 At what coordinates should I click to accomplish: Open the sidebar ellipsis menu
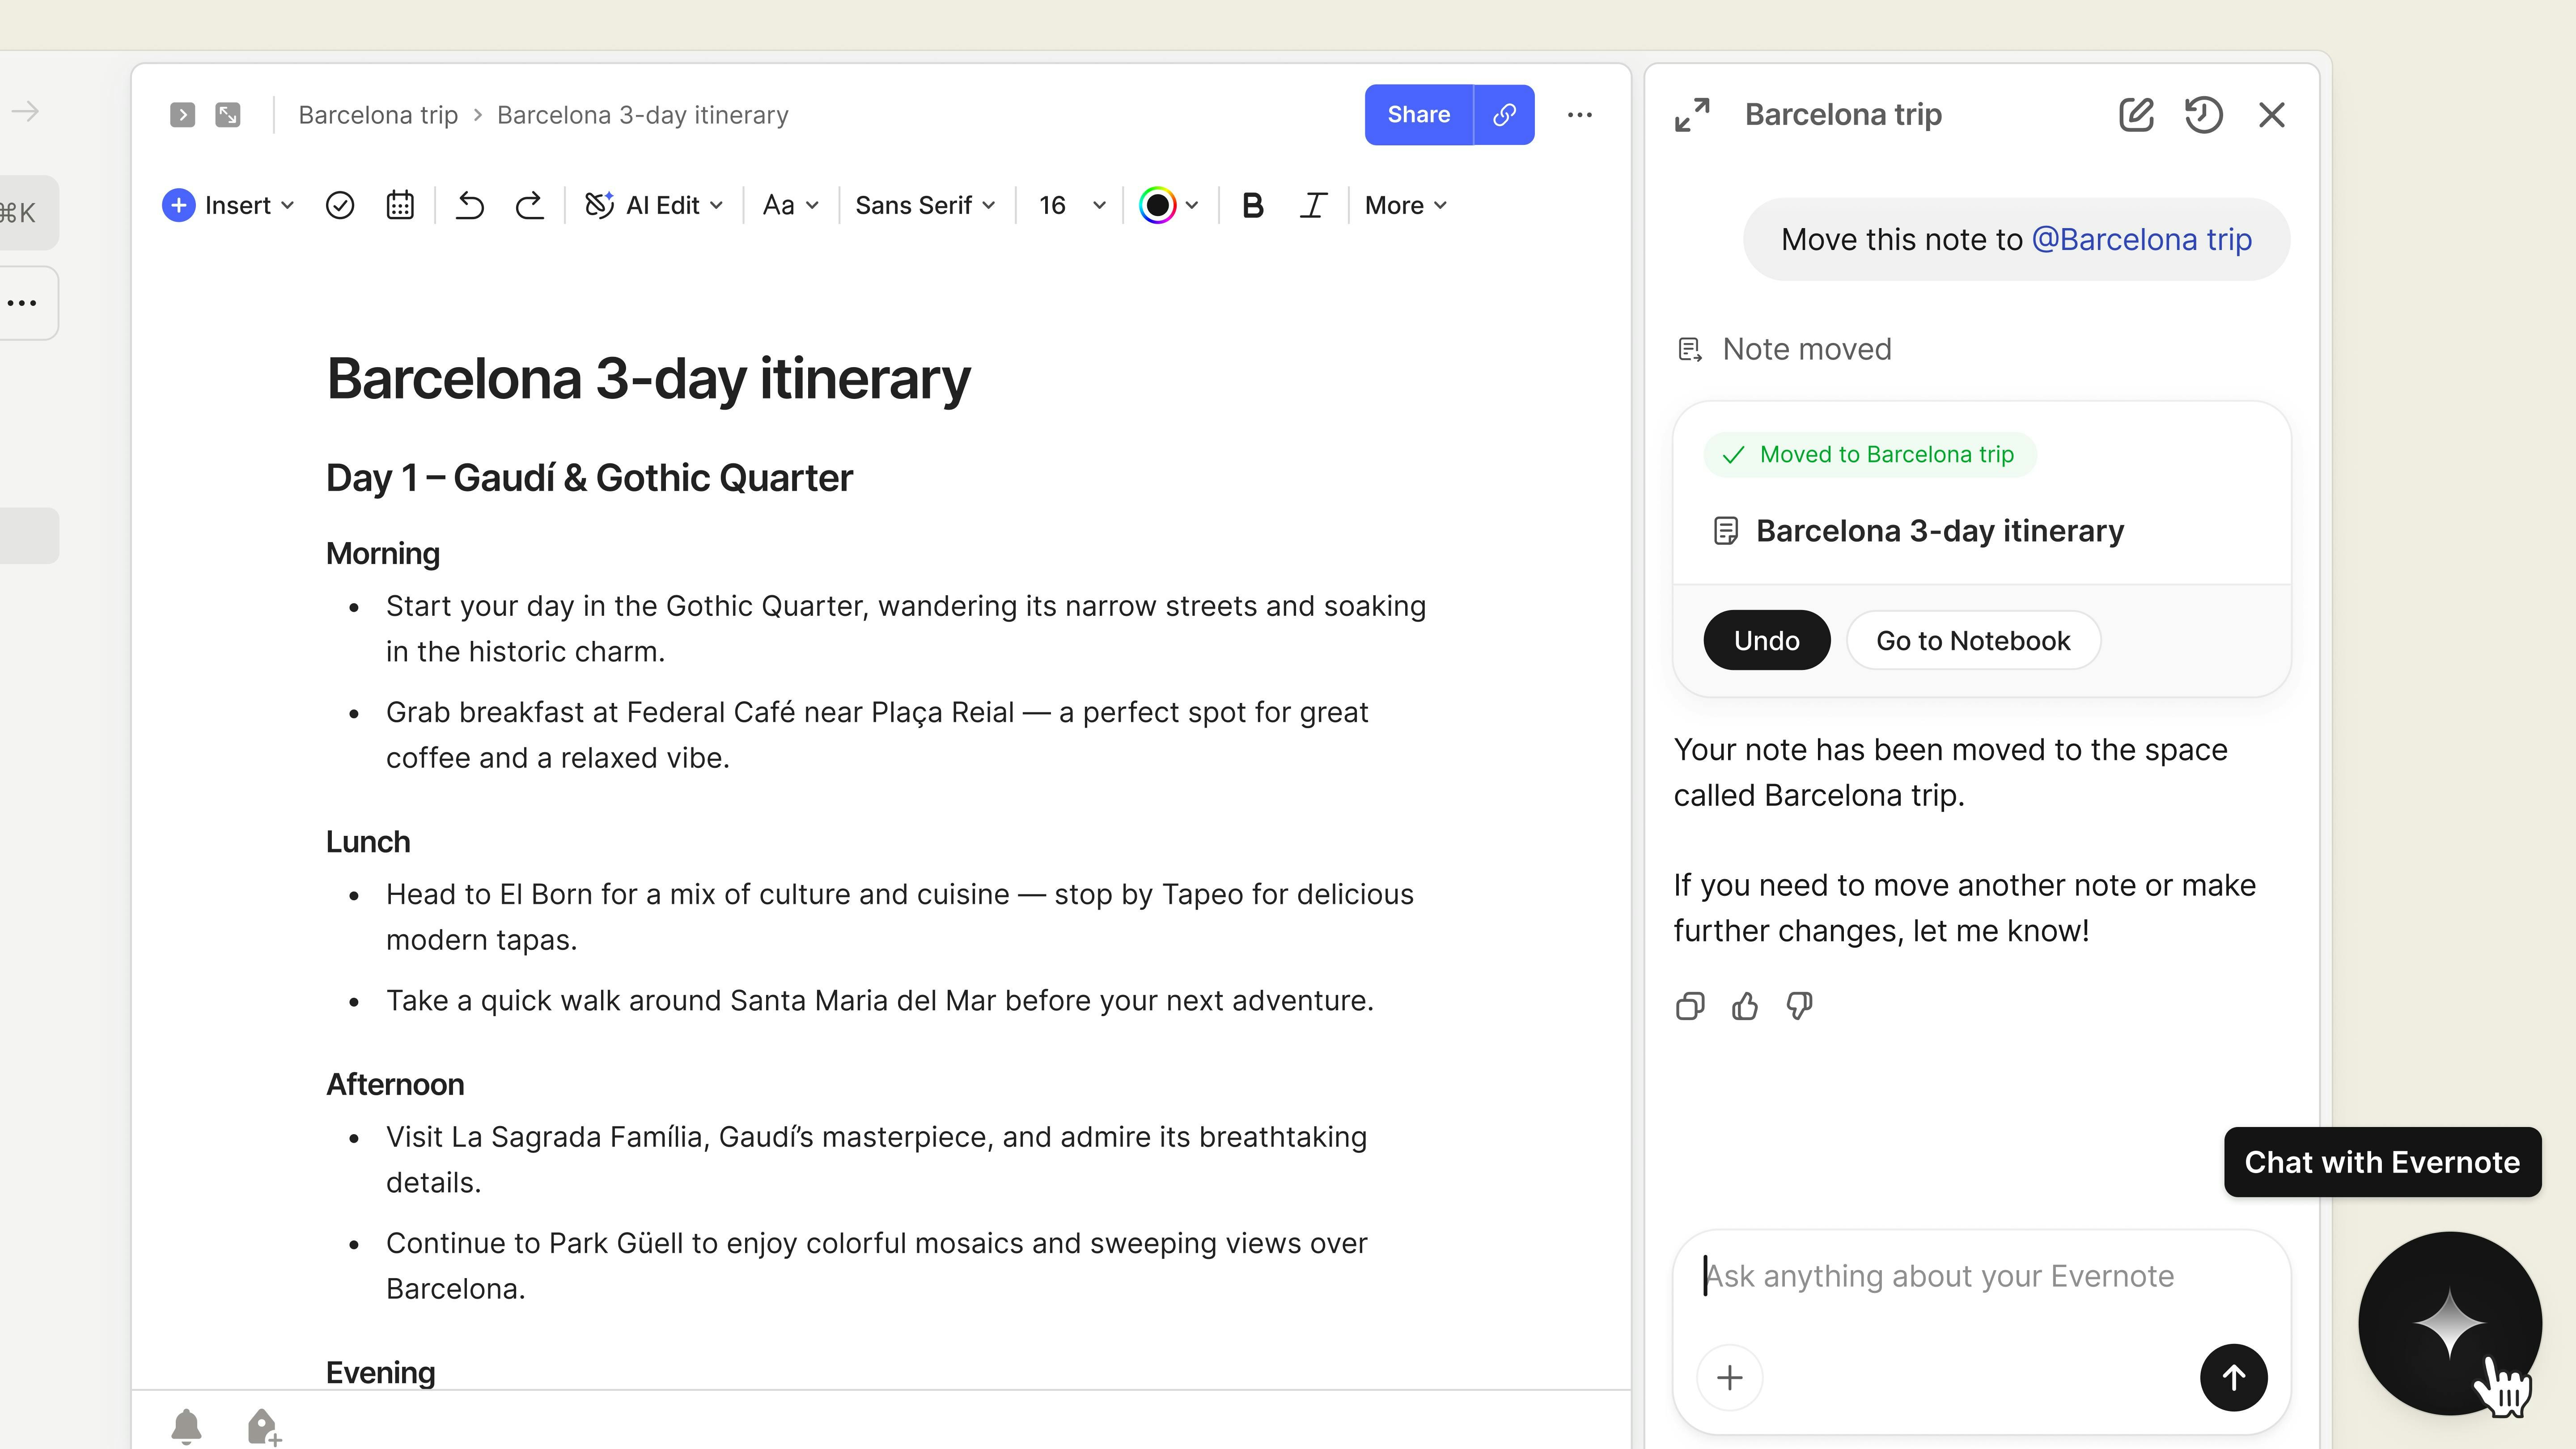click(x=22, y=302)
